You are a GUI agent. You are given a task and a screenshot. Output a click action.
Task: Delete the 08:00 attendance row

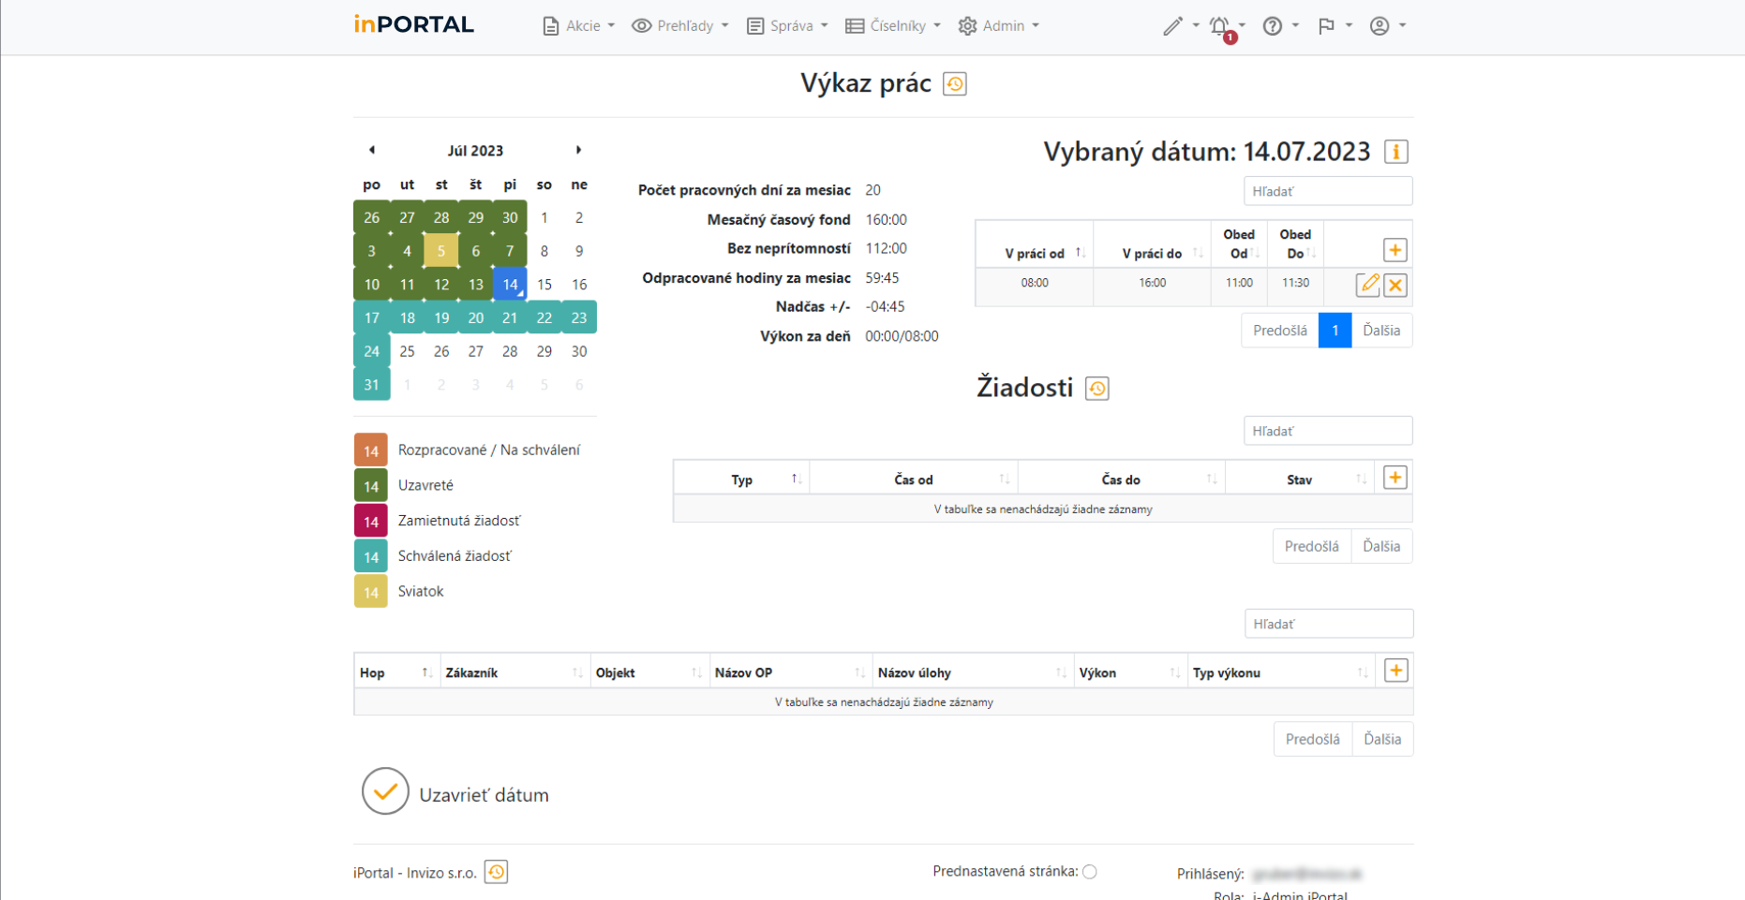[x=1395, y=285]
